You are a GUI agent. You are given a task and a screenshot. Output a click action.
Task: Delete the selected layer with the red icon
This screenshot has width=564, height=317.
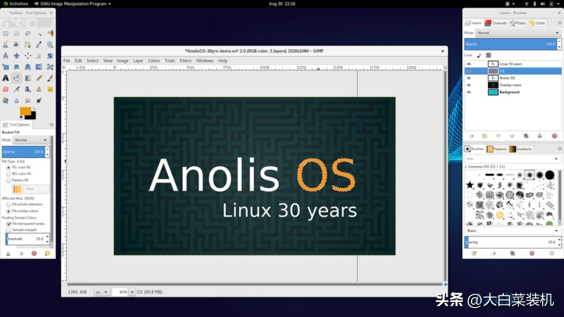point(554,136)
